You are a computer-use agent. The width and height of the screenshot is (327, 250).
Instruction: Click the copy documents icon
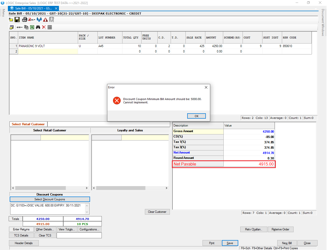point(26,27)
